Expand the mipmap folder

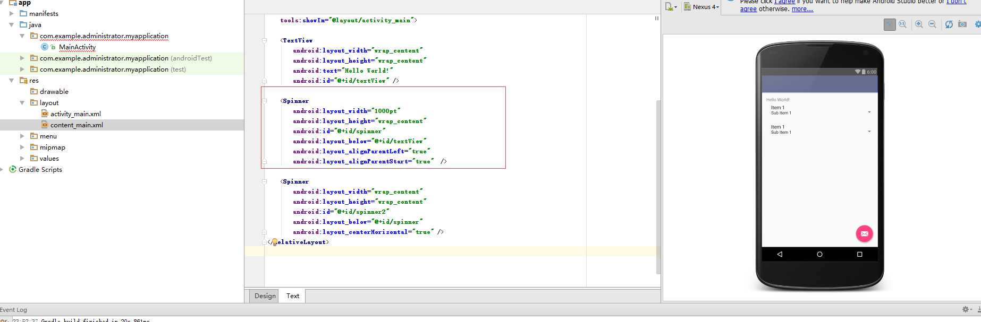click(22, 147)
